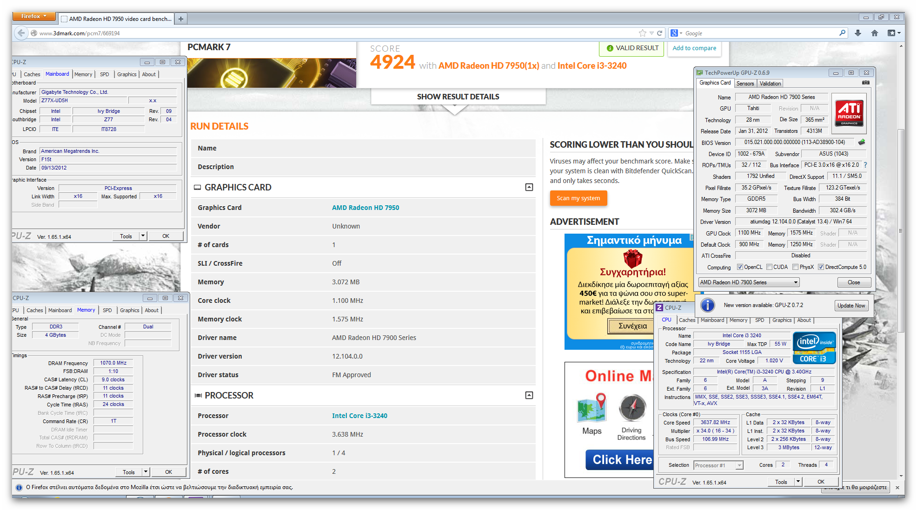The width and height of the screenshot is (917, 510).
Task: Click the GPU-Z BIOS save chip icon
Action: pos(862,142)
